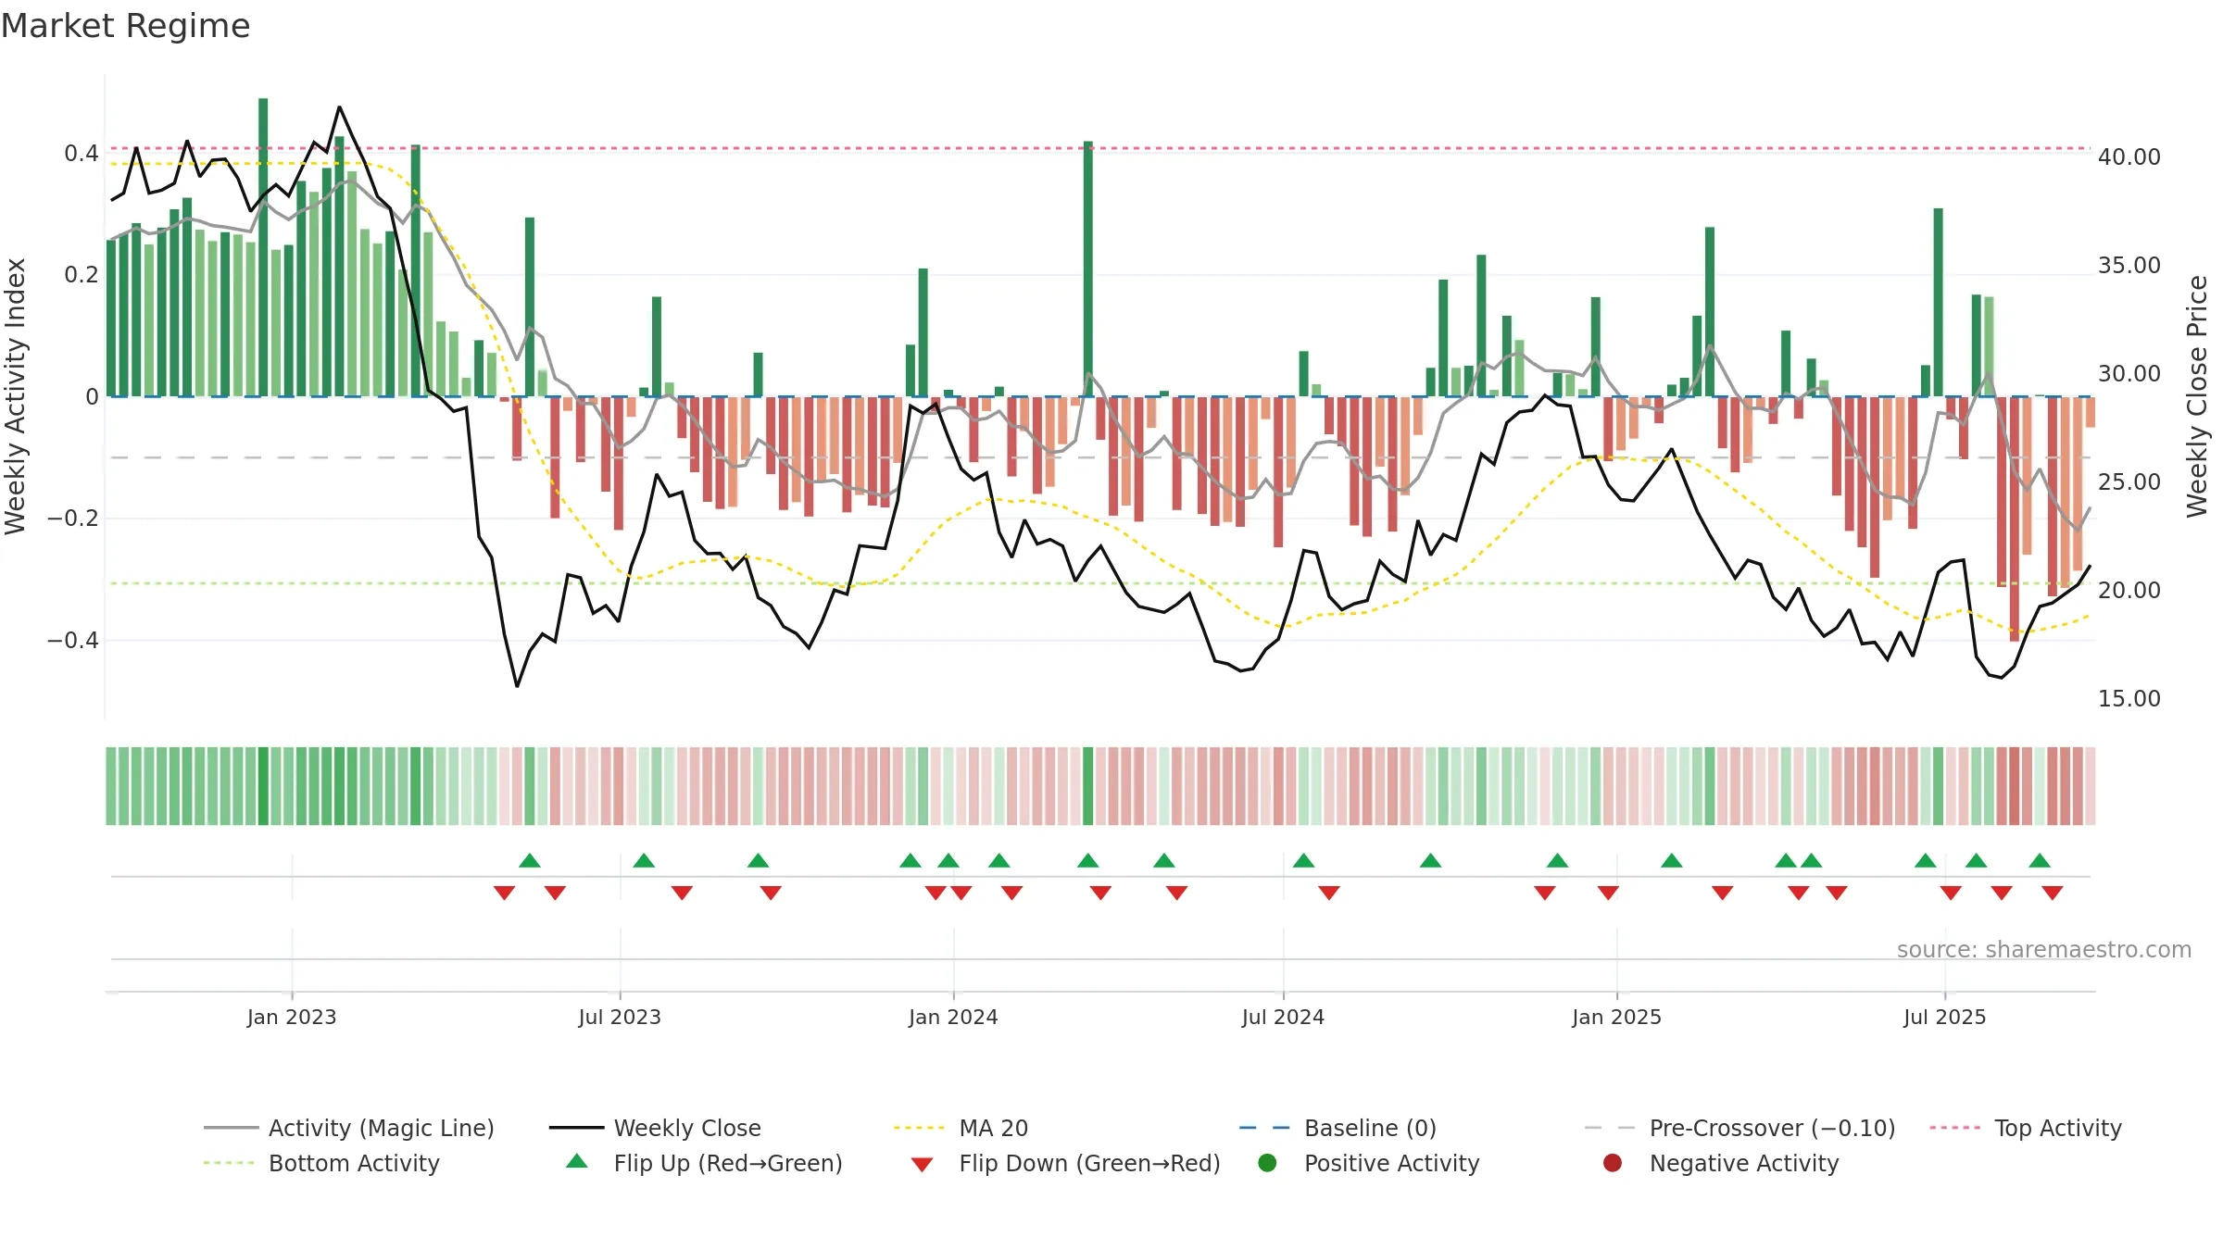
Task: Click the bright green regime strip cell
Action: click(x=263, y=785)
